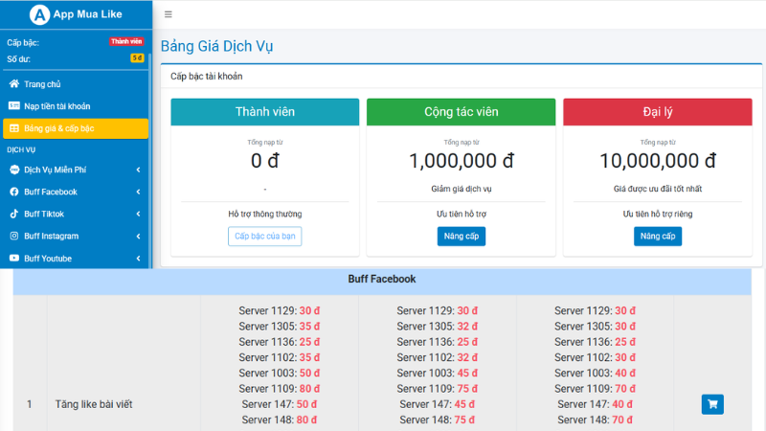This screenshot has width=766, height=431.
Task: Click the Facebook icon beside Buff Facebook
Action: tap(14, 193)
